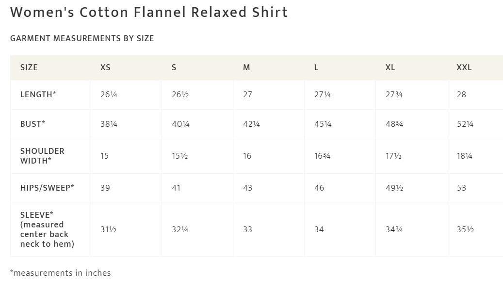Click the SLEEVE measurement row label
The image size is (503, 299).
click(47, 229)
